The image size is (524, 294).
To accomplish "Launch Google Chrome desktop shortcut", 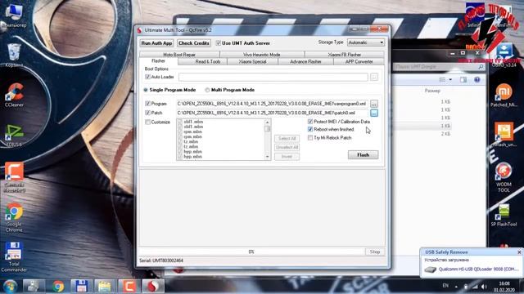I will point(14,217).
